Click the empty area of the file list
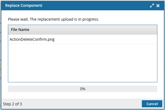The width and height of the screenshot is (165, 110). click(83, 63)
